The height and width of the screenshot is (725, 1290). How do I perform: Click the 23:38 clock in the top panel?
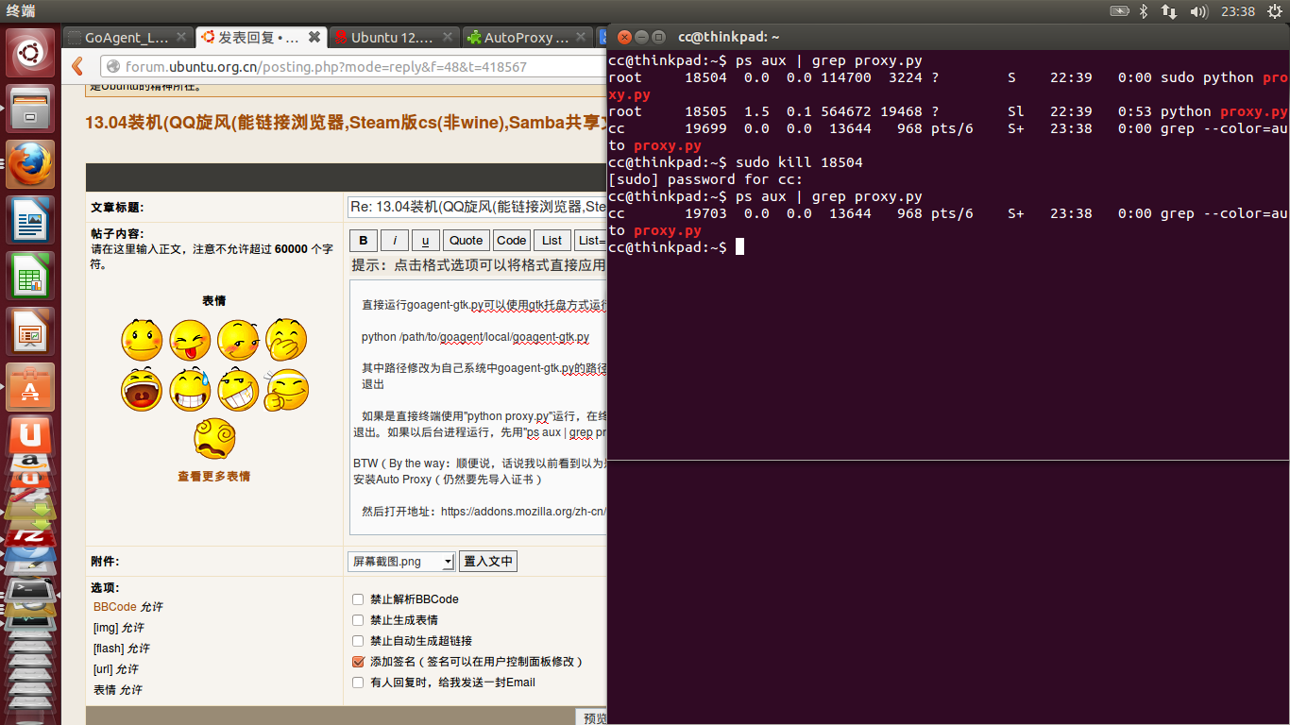[x=1237, y=11]
